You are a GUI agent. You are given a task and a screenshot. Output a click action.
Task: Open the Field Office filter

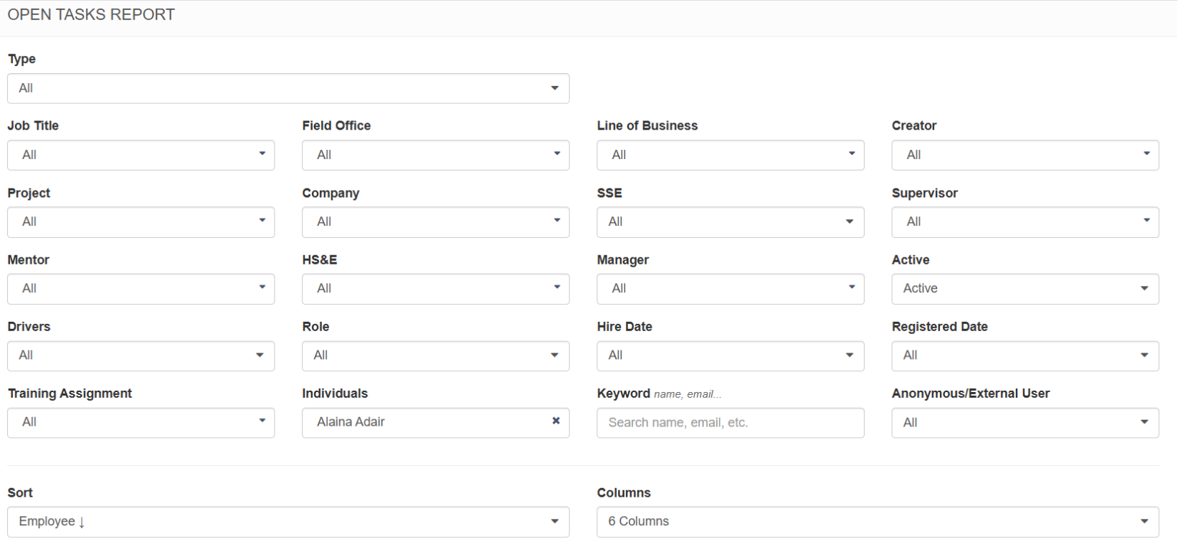[435, 155]
